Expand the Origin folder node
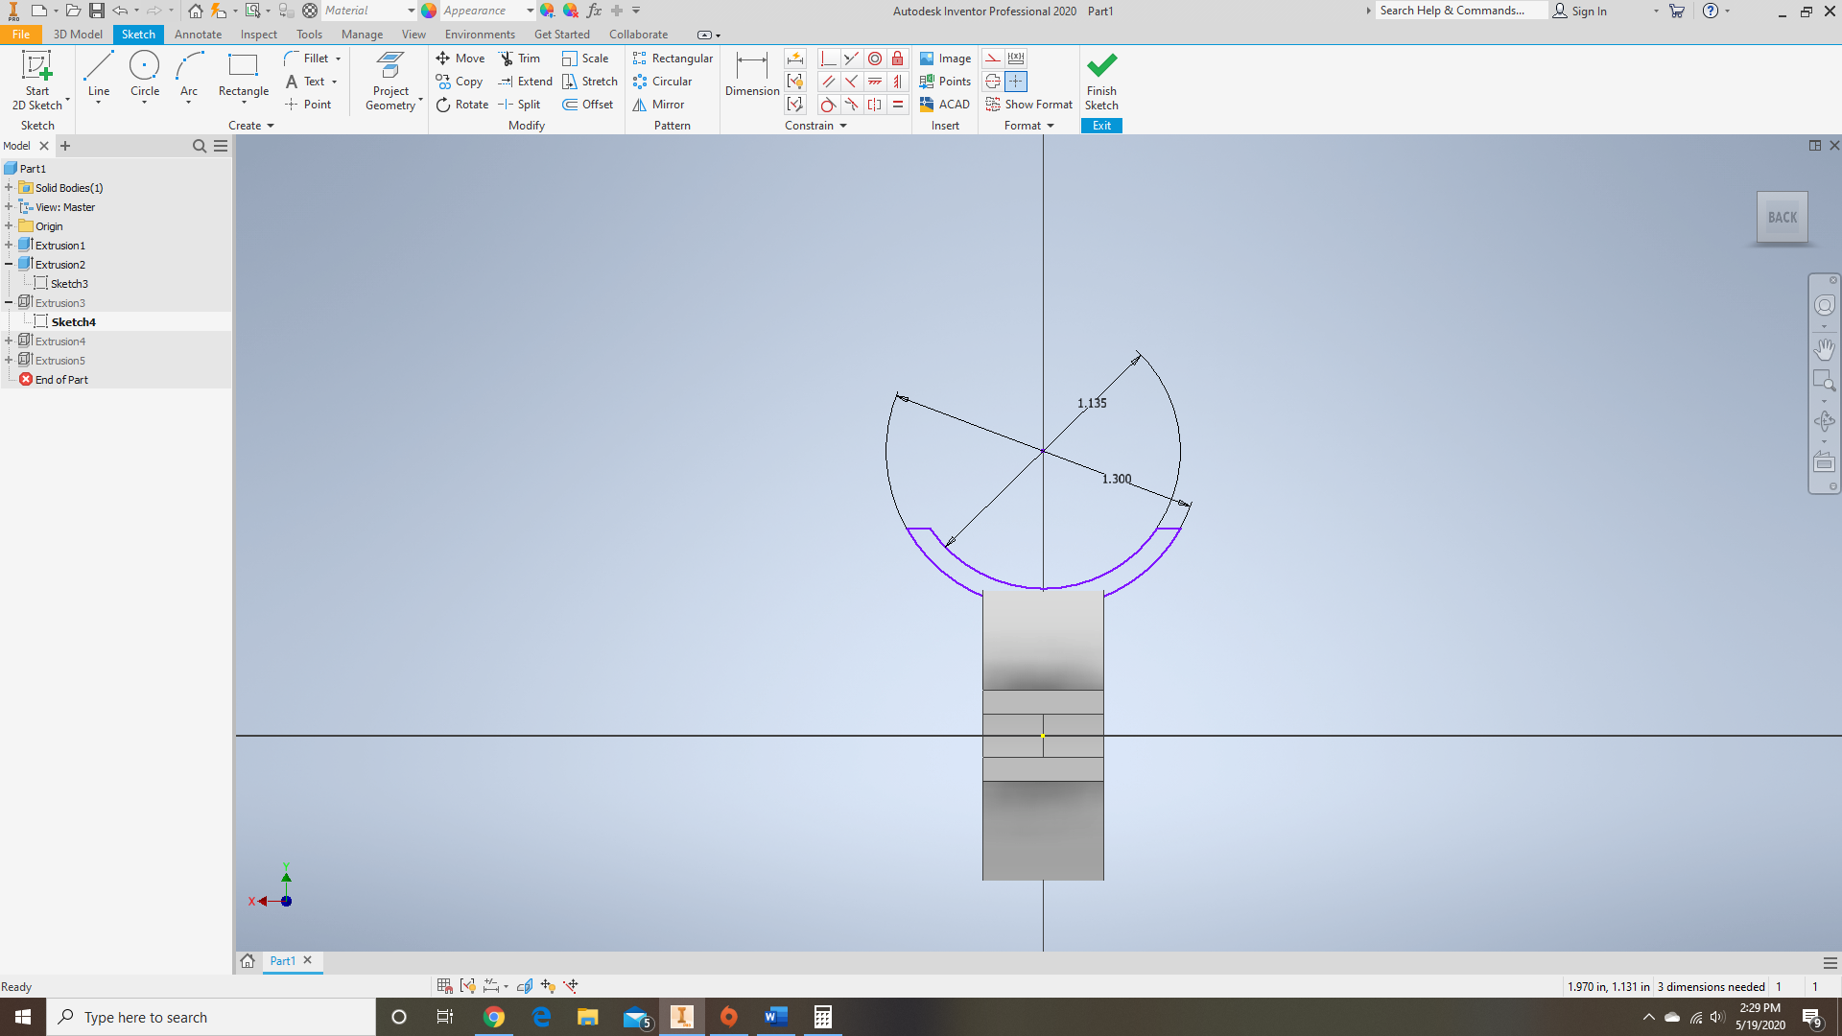 point(9,225)
